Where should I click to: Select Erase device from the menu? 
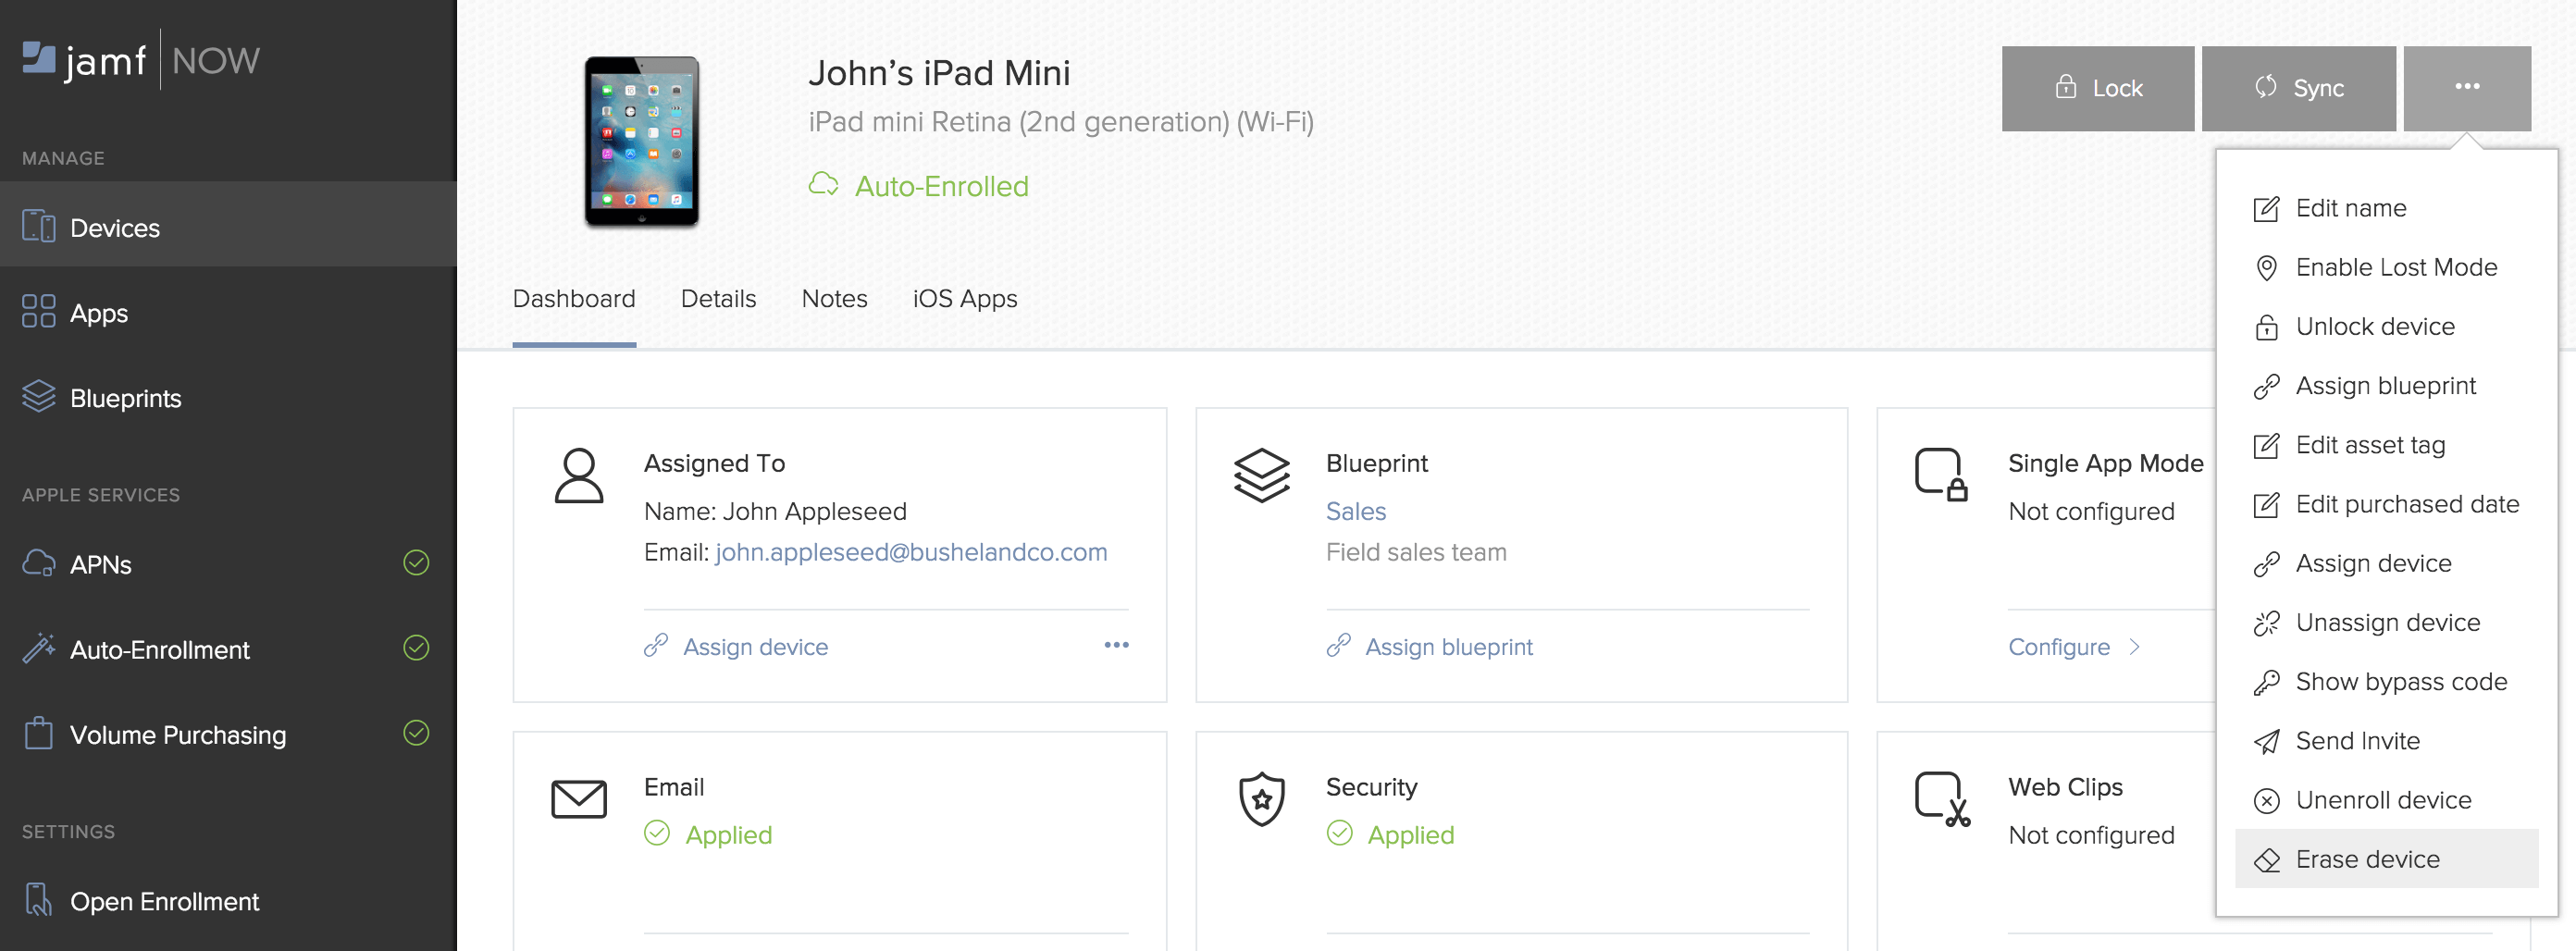pos(2366,859)
